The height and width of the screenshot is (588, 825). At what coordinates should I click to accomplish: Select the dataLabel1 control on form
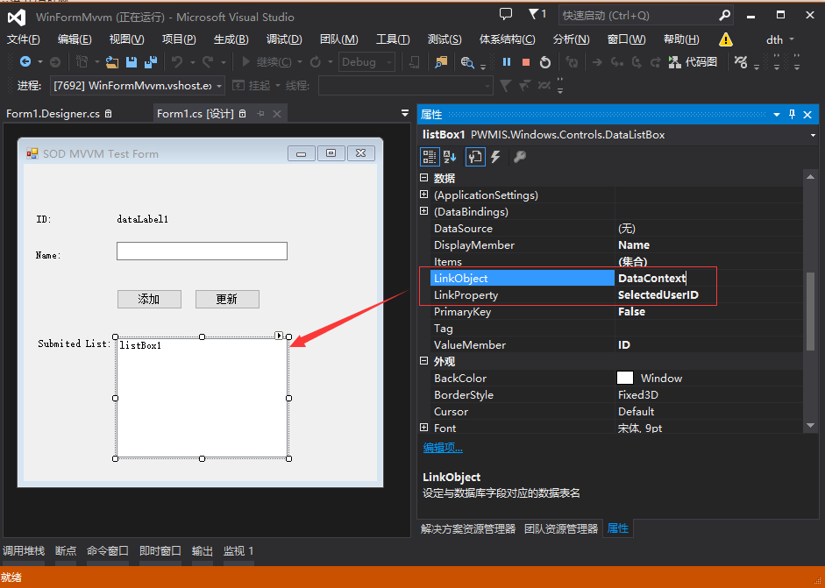click(143, 219)
